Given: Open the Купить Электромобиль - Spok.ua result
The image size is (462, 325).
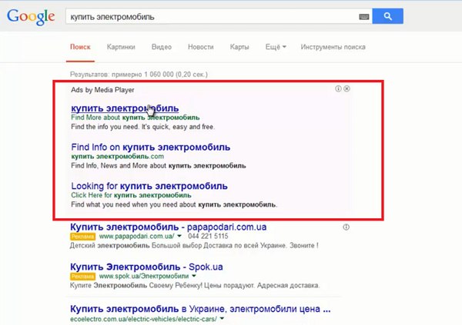Looking at the screenshot, I should pyautogui.click(x=146, y=267).
